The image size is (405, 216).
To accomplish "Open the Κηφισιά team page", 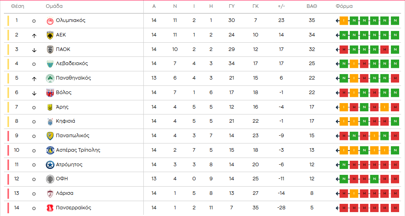I will pos(66,121).
